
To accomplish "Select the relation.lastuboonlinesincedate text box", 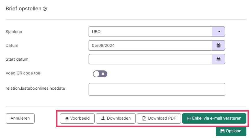I will point(157,89).
